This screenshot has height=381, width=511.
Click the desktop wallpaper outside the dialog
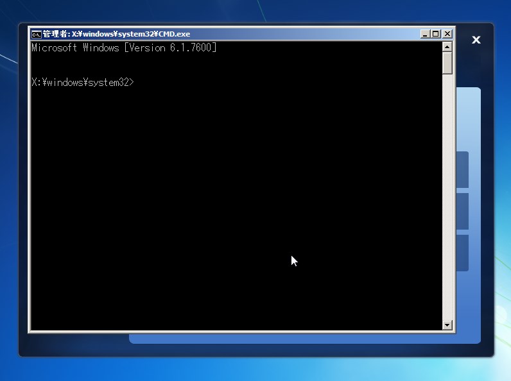pyautogui.click(x=257, y=369)
